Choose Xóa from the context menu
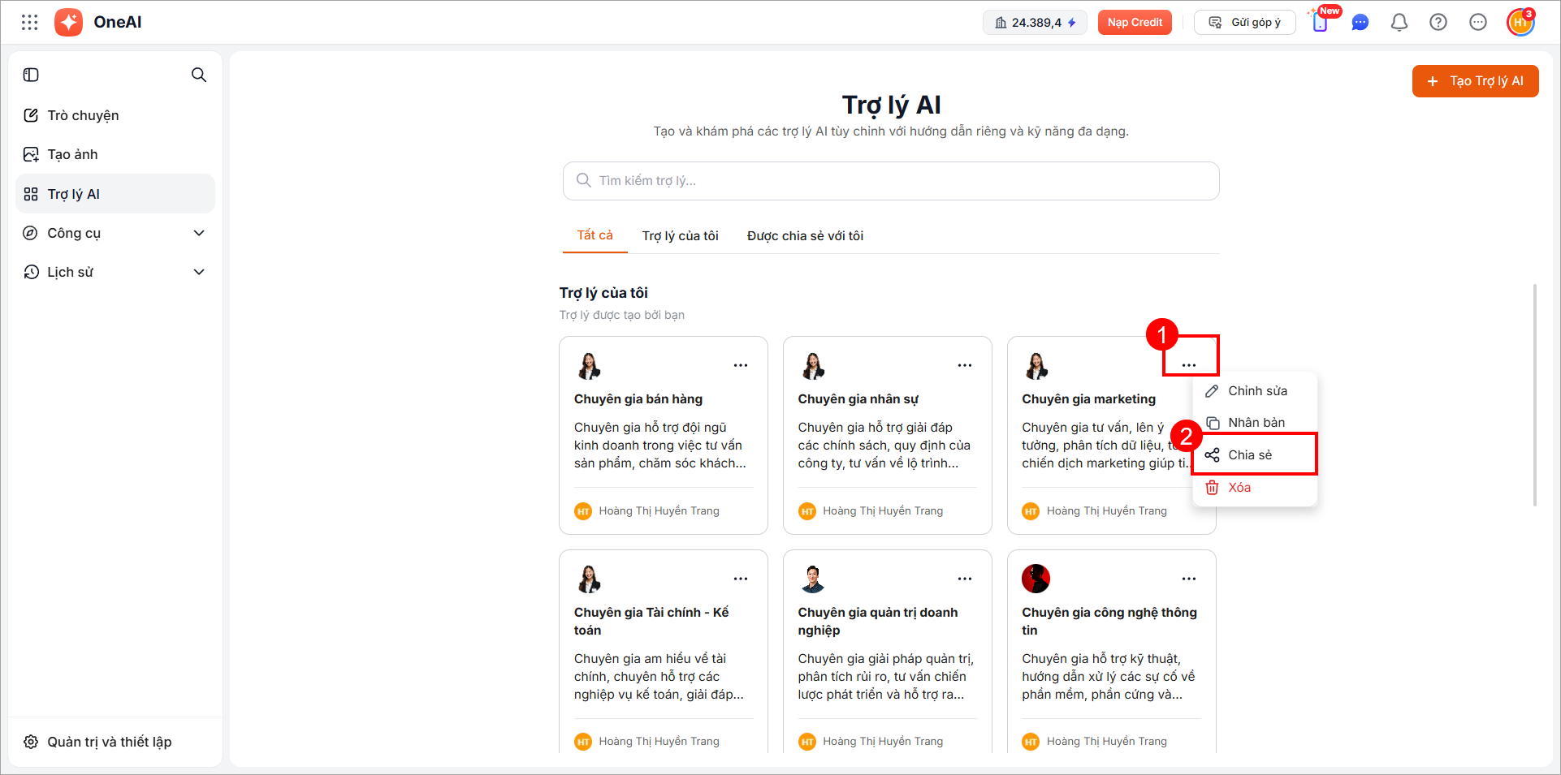This screenshot has width=1561, height=775. pyautogui.click(x=1255, y=488)
